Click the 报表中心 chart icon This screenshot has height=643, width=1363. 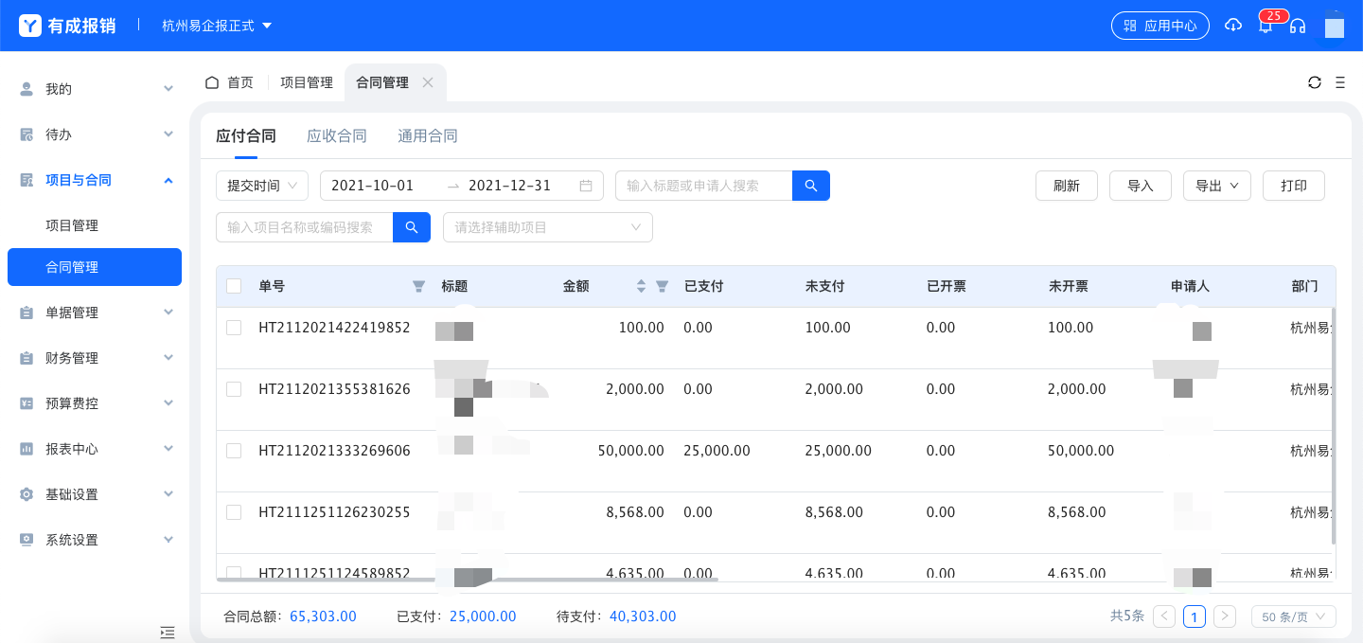pos(27,449)
